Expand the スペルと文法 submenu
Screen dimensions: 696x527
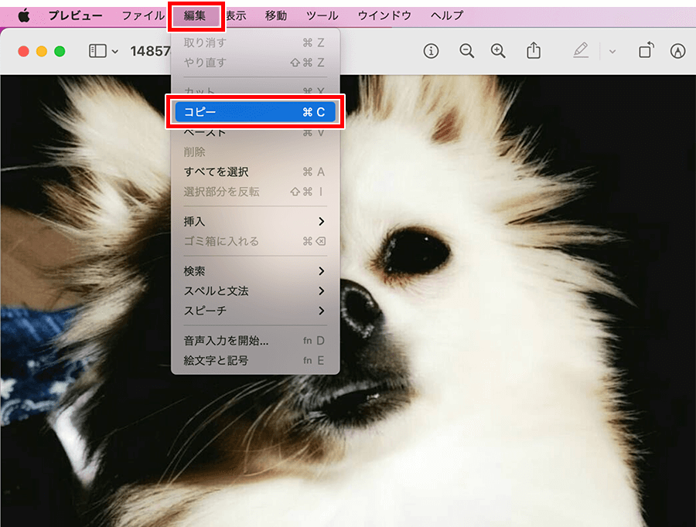click(x=255, y=291)
